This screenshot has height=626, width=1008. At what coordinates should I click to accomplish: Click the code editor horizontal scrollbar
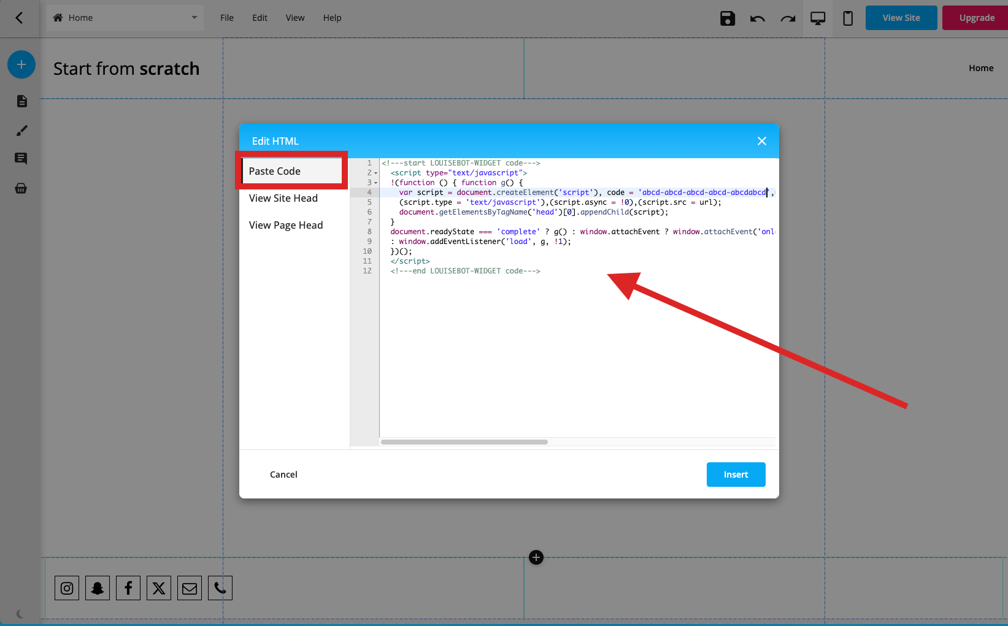pyautogui.click(x=464, y=442)
